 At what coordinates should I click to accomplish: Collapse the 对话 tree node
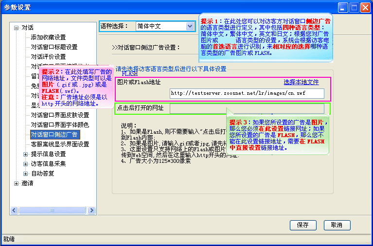coord(16,28)
